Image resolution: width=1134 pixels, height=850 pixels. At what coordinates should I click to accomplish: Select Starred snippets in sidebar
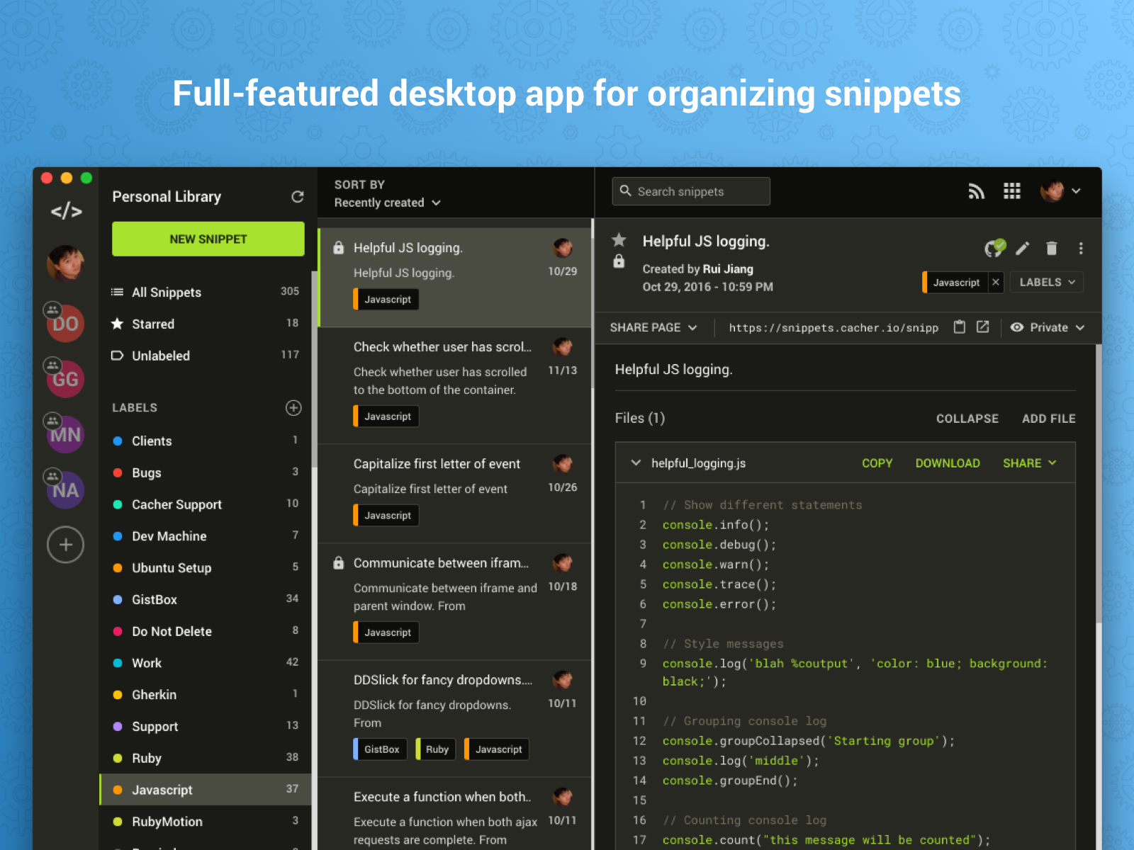pos(206,324)
